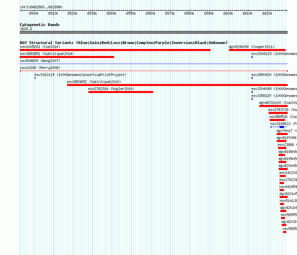The height and width of the screenshot is (255, 297).
Task: Open the dgv8201n5 variant label
Action: (288, 194)
